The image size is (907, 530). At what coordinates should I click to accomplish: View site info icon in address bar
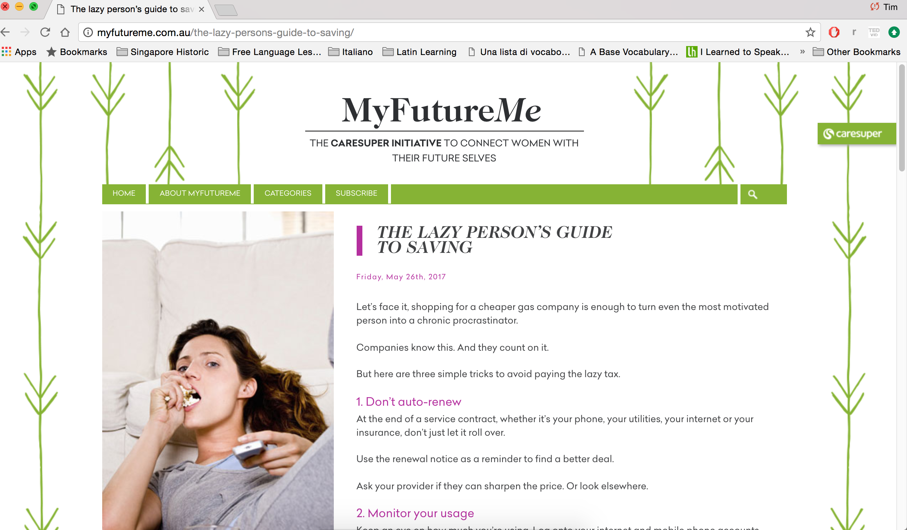(x=88, y=32)
